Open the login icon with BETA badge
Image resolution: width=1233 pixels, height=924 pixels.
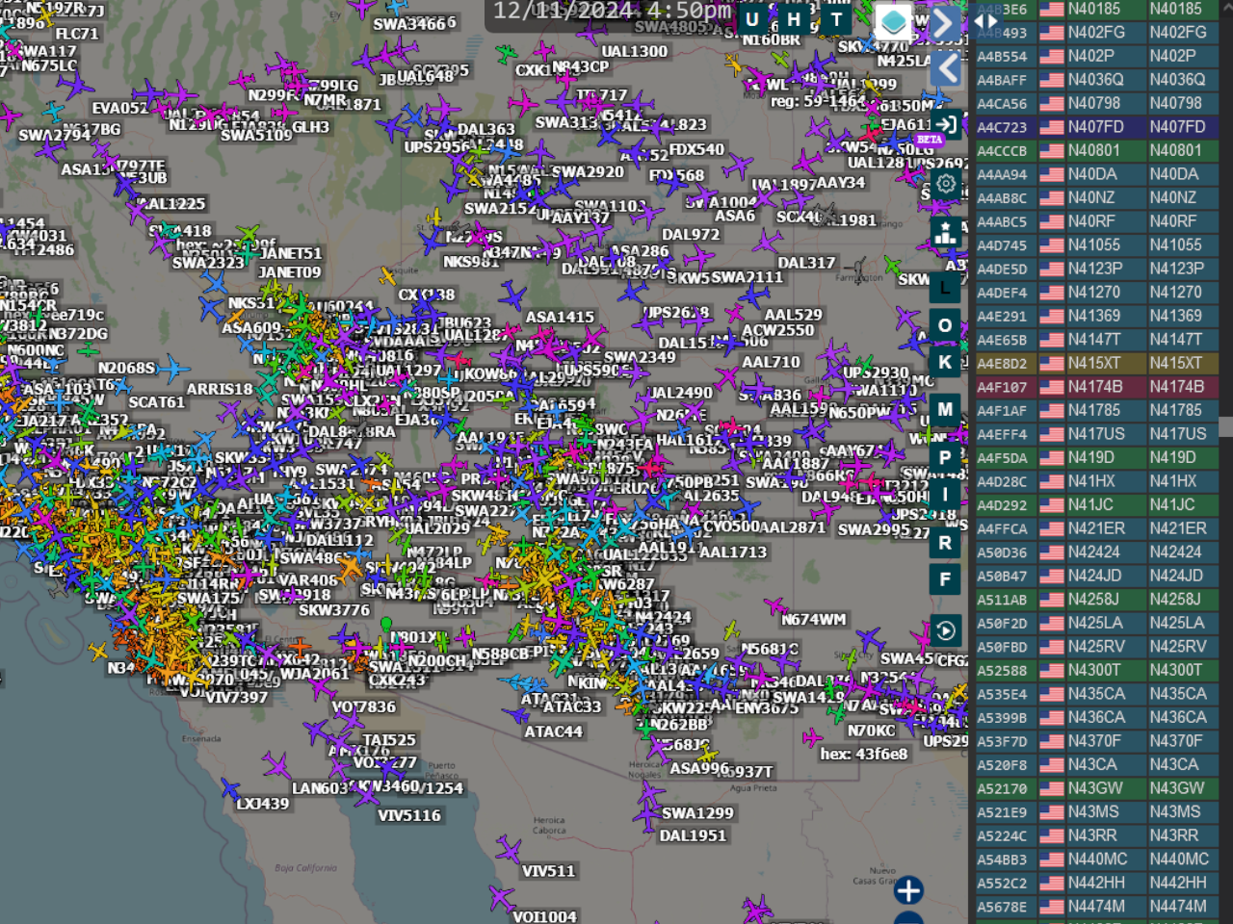(946, 124)
